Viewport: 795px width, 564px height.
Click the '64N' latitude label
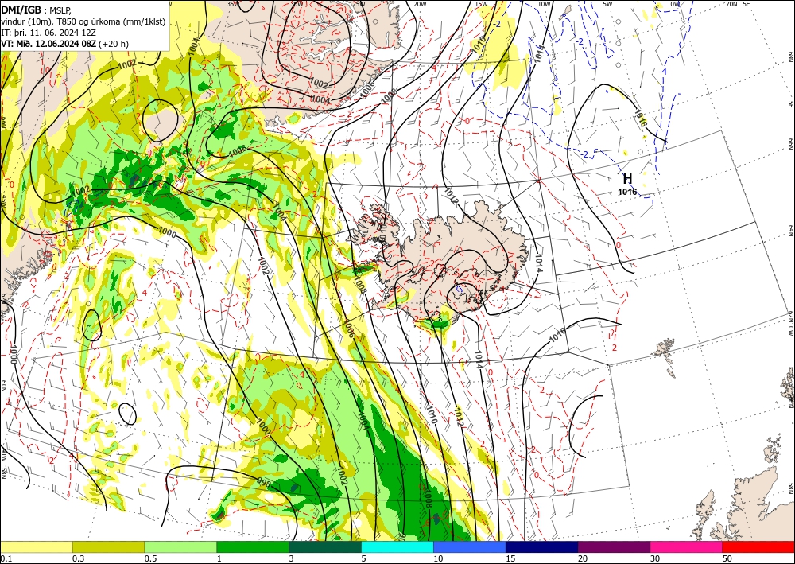[x=791, y=231]
